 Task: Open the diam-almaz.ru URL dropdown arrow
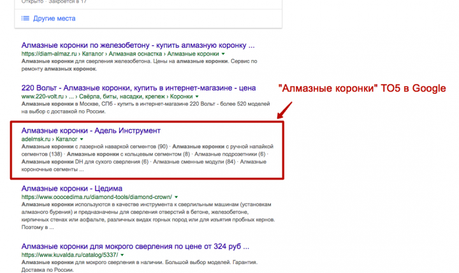click(223, 54)
